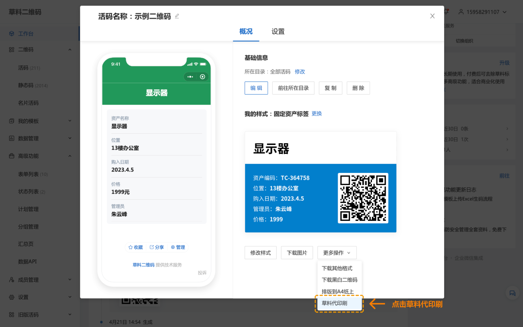Click the 修改样式 button

coord(261,253)
